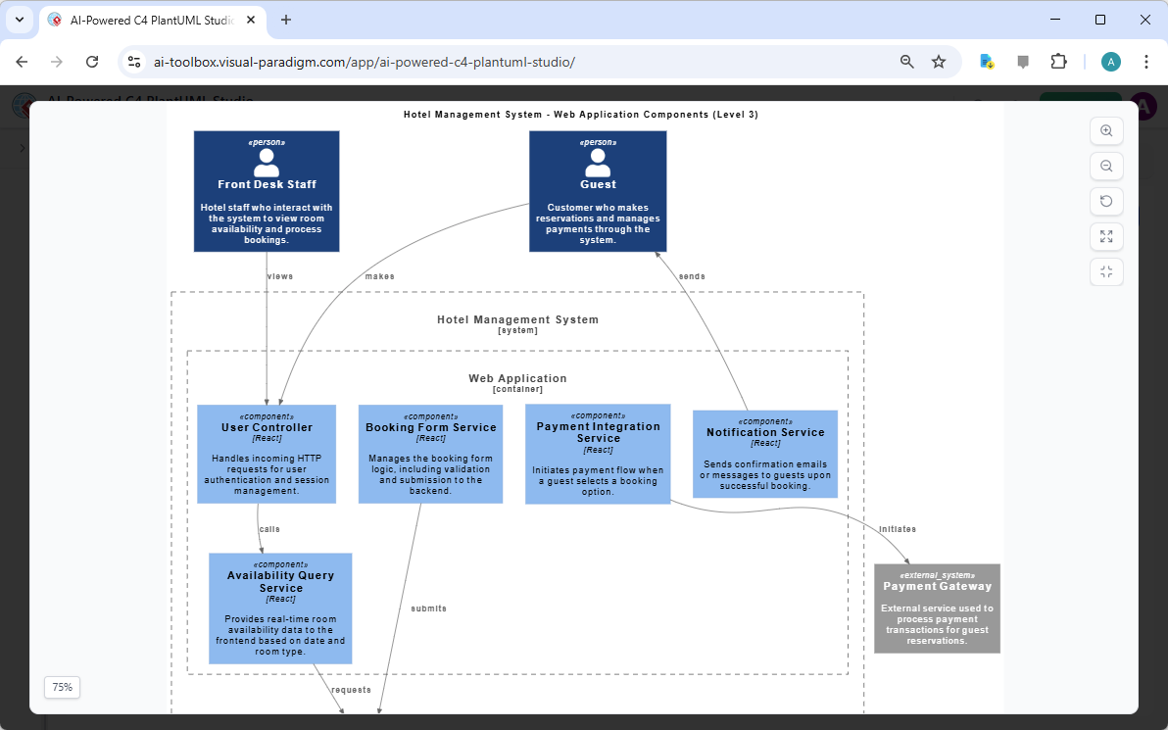
Task: Open the browser extensions puzzle icon
Action: (1059, 61)
